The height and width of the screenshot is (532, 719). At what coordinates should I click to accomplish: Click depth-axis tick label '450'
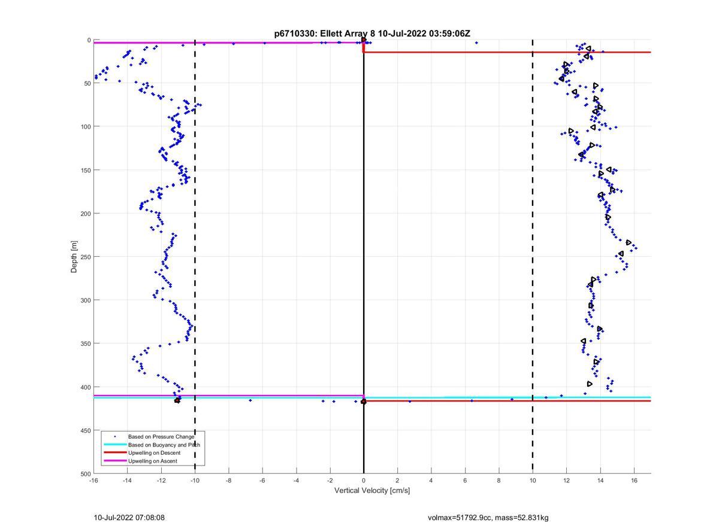86,430
